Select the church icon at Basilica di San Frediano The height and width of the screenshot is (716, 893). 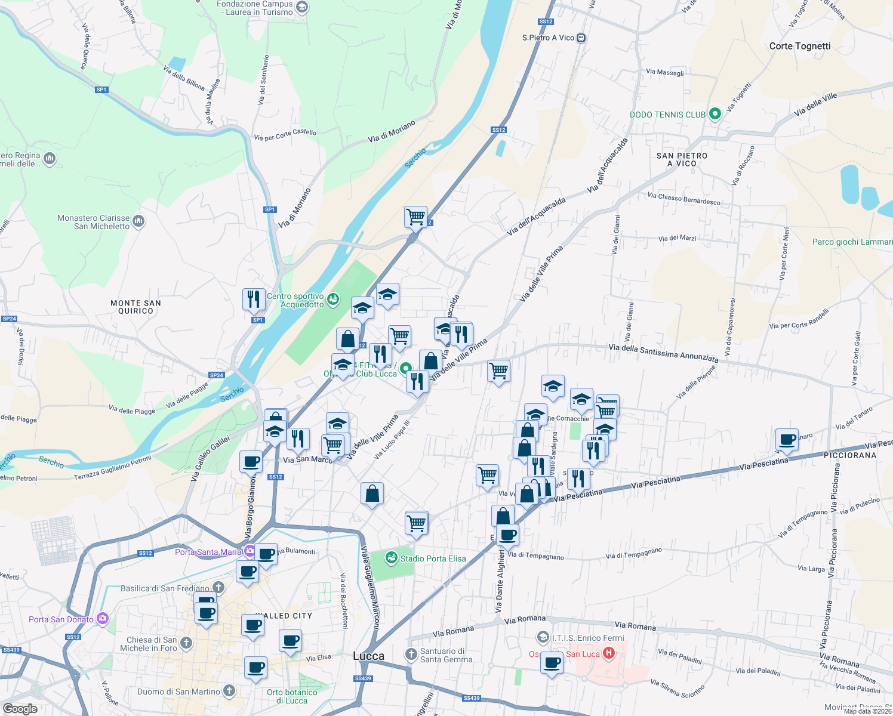point(218,588)
